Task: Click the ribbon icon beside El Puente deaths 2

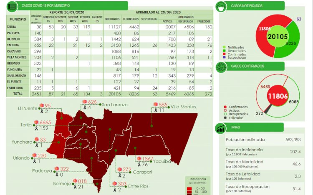Action: (x=41, y=111)
